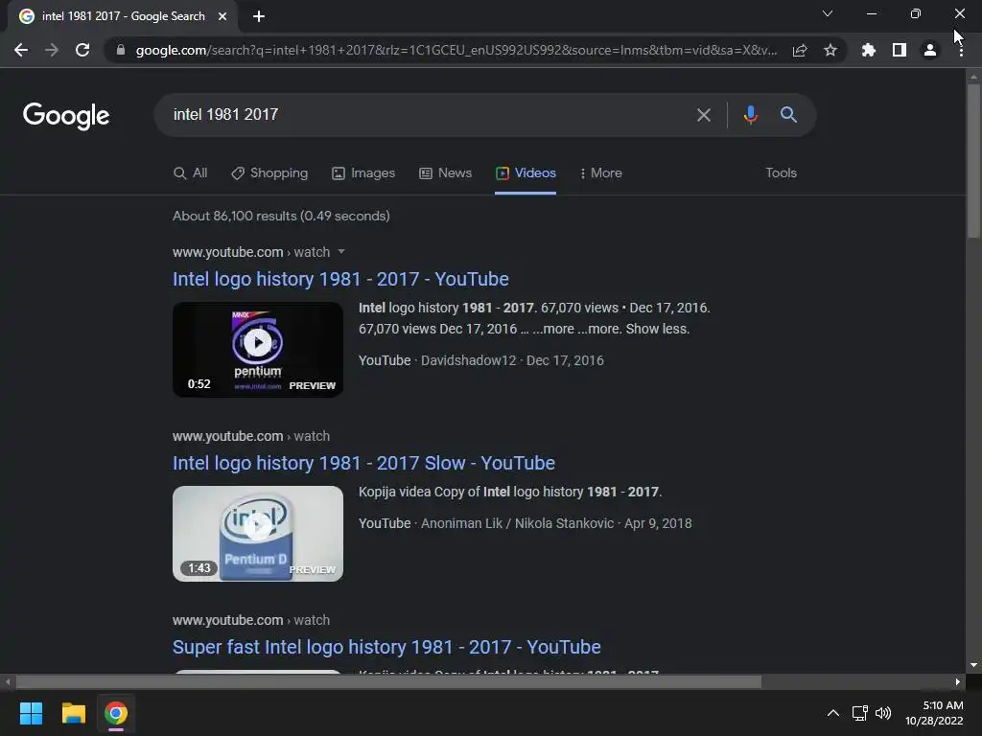982x736 pixels.
Task: Open the More search filters menu
Action: 600,172
